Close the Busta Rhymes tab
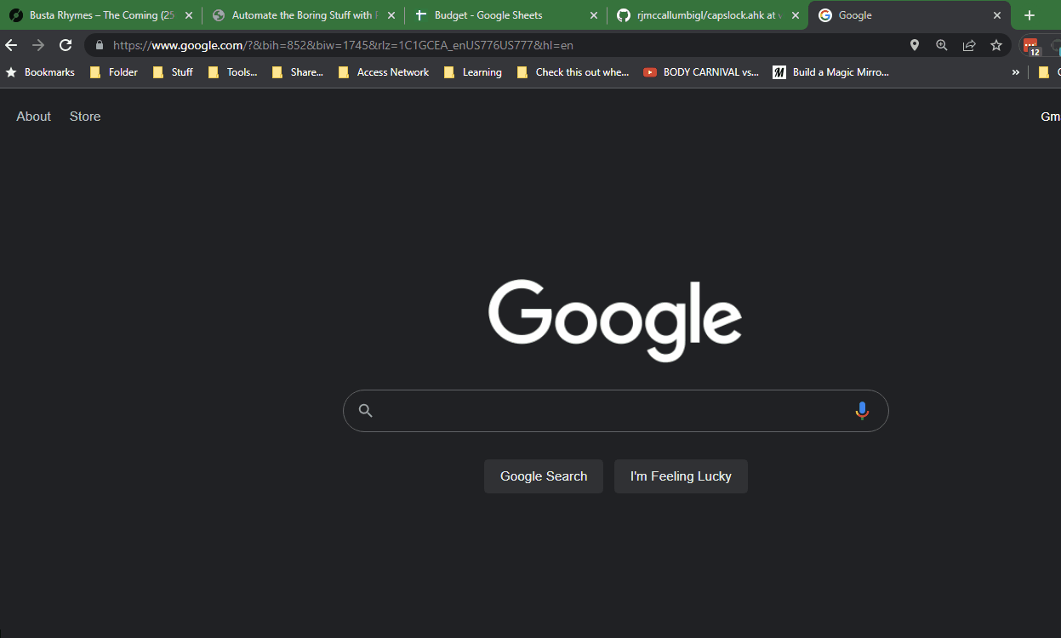 (189, 15)
